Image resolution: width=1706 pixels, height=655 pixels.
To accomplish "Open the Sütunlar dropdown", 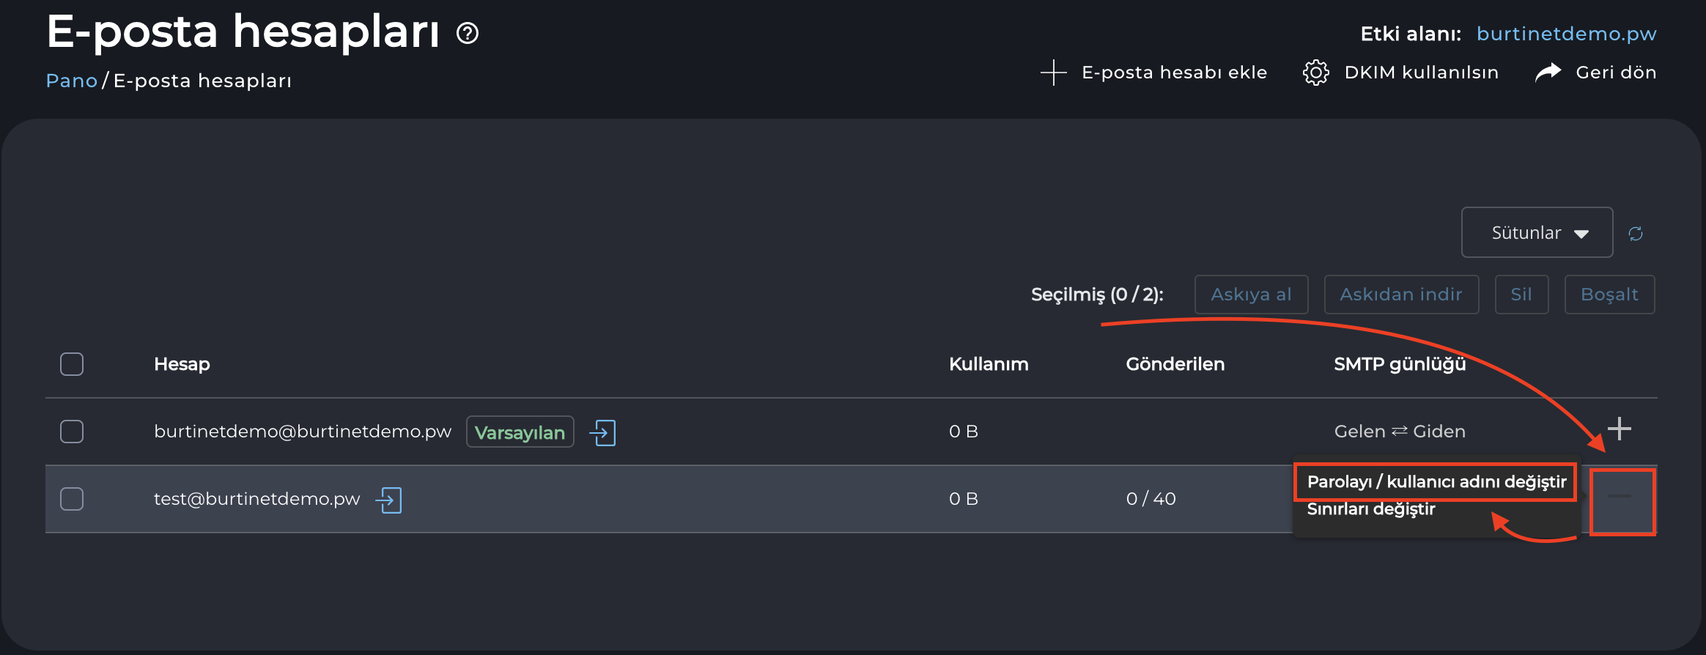I will 1537,233.
